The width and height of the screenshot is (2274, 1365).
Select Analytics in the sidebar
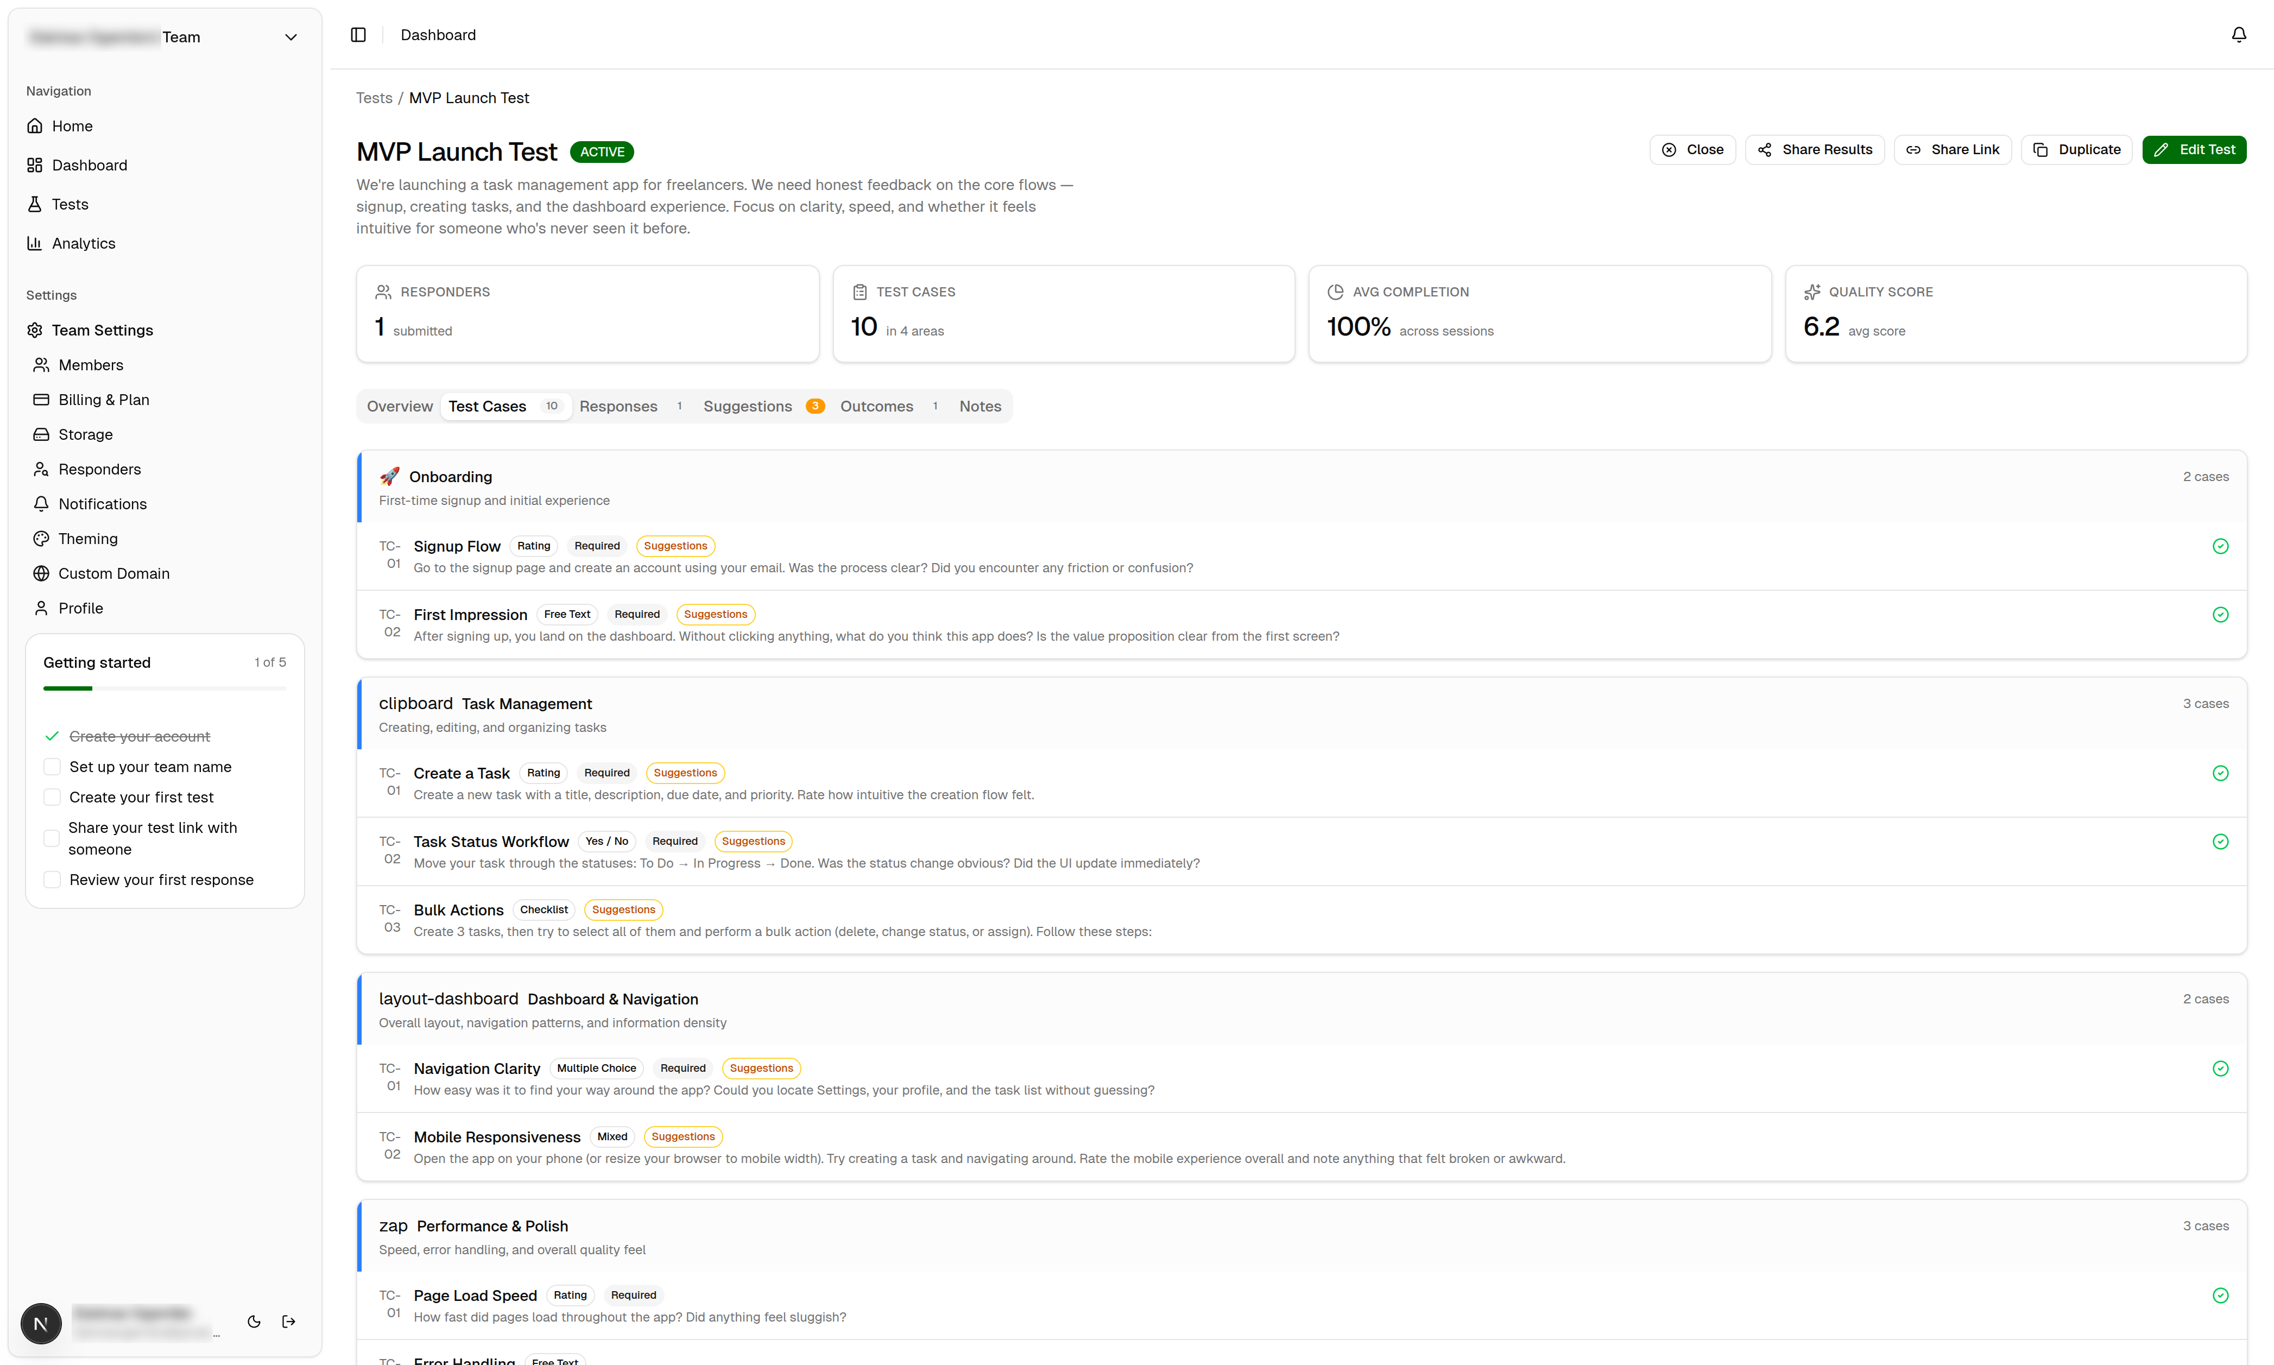84,243
